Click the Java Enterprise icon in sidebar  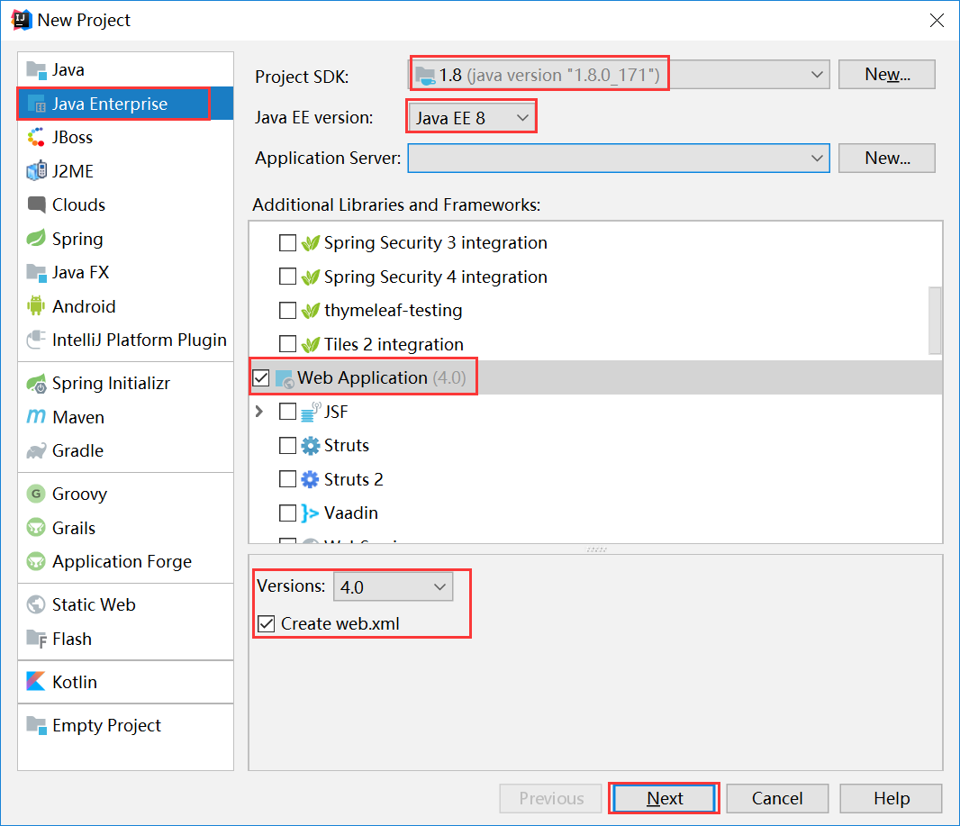pyautogui.click(x=37, y=104)
